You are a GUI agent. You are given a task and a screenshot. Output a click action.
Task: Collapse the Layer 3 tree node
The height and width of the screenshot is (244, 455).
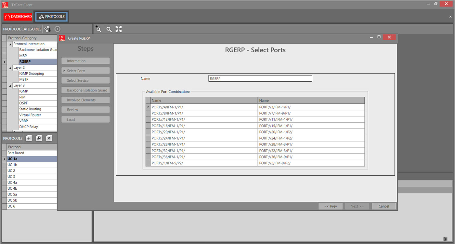click(10, 86)
